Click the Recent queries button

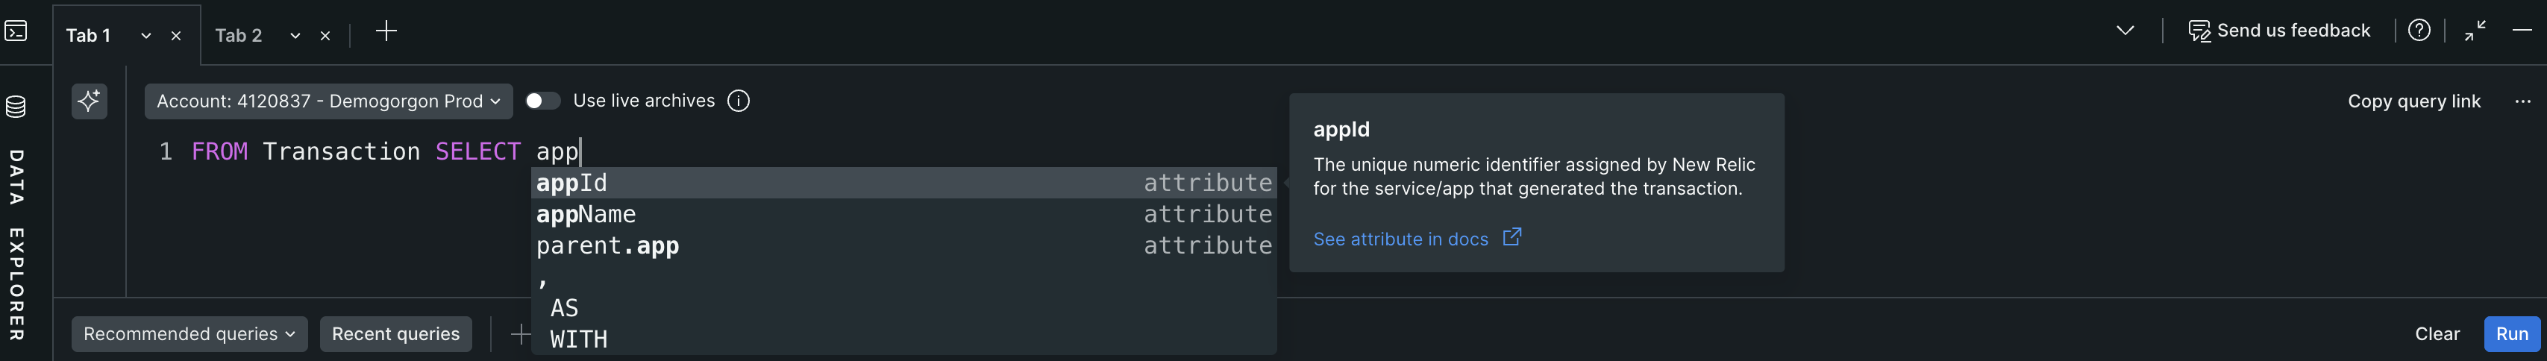point(395,334)
